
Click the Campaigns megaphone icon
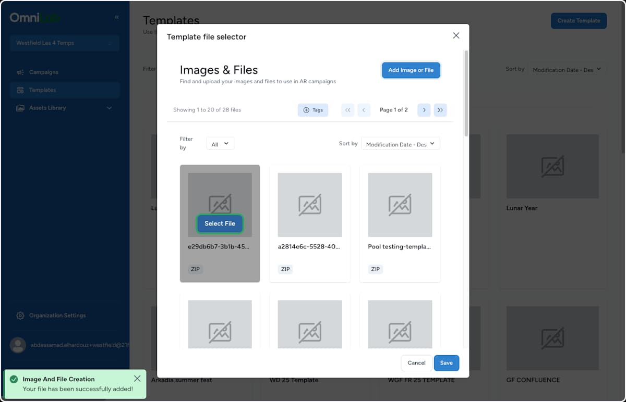(x=20, y=72)
